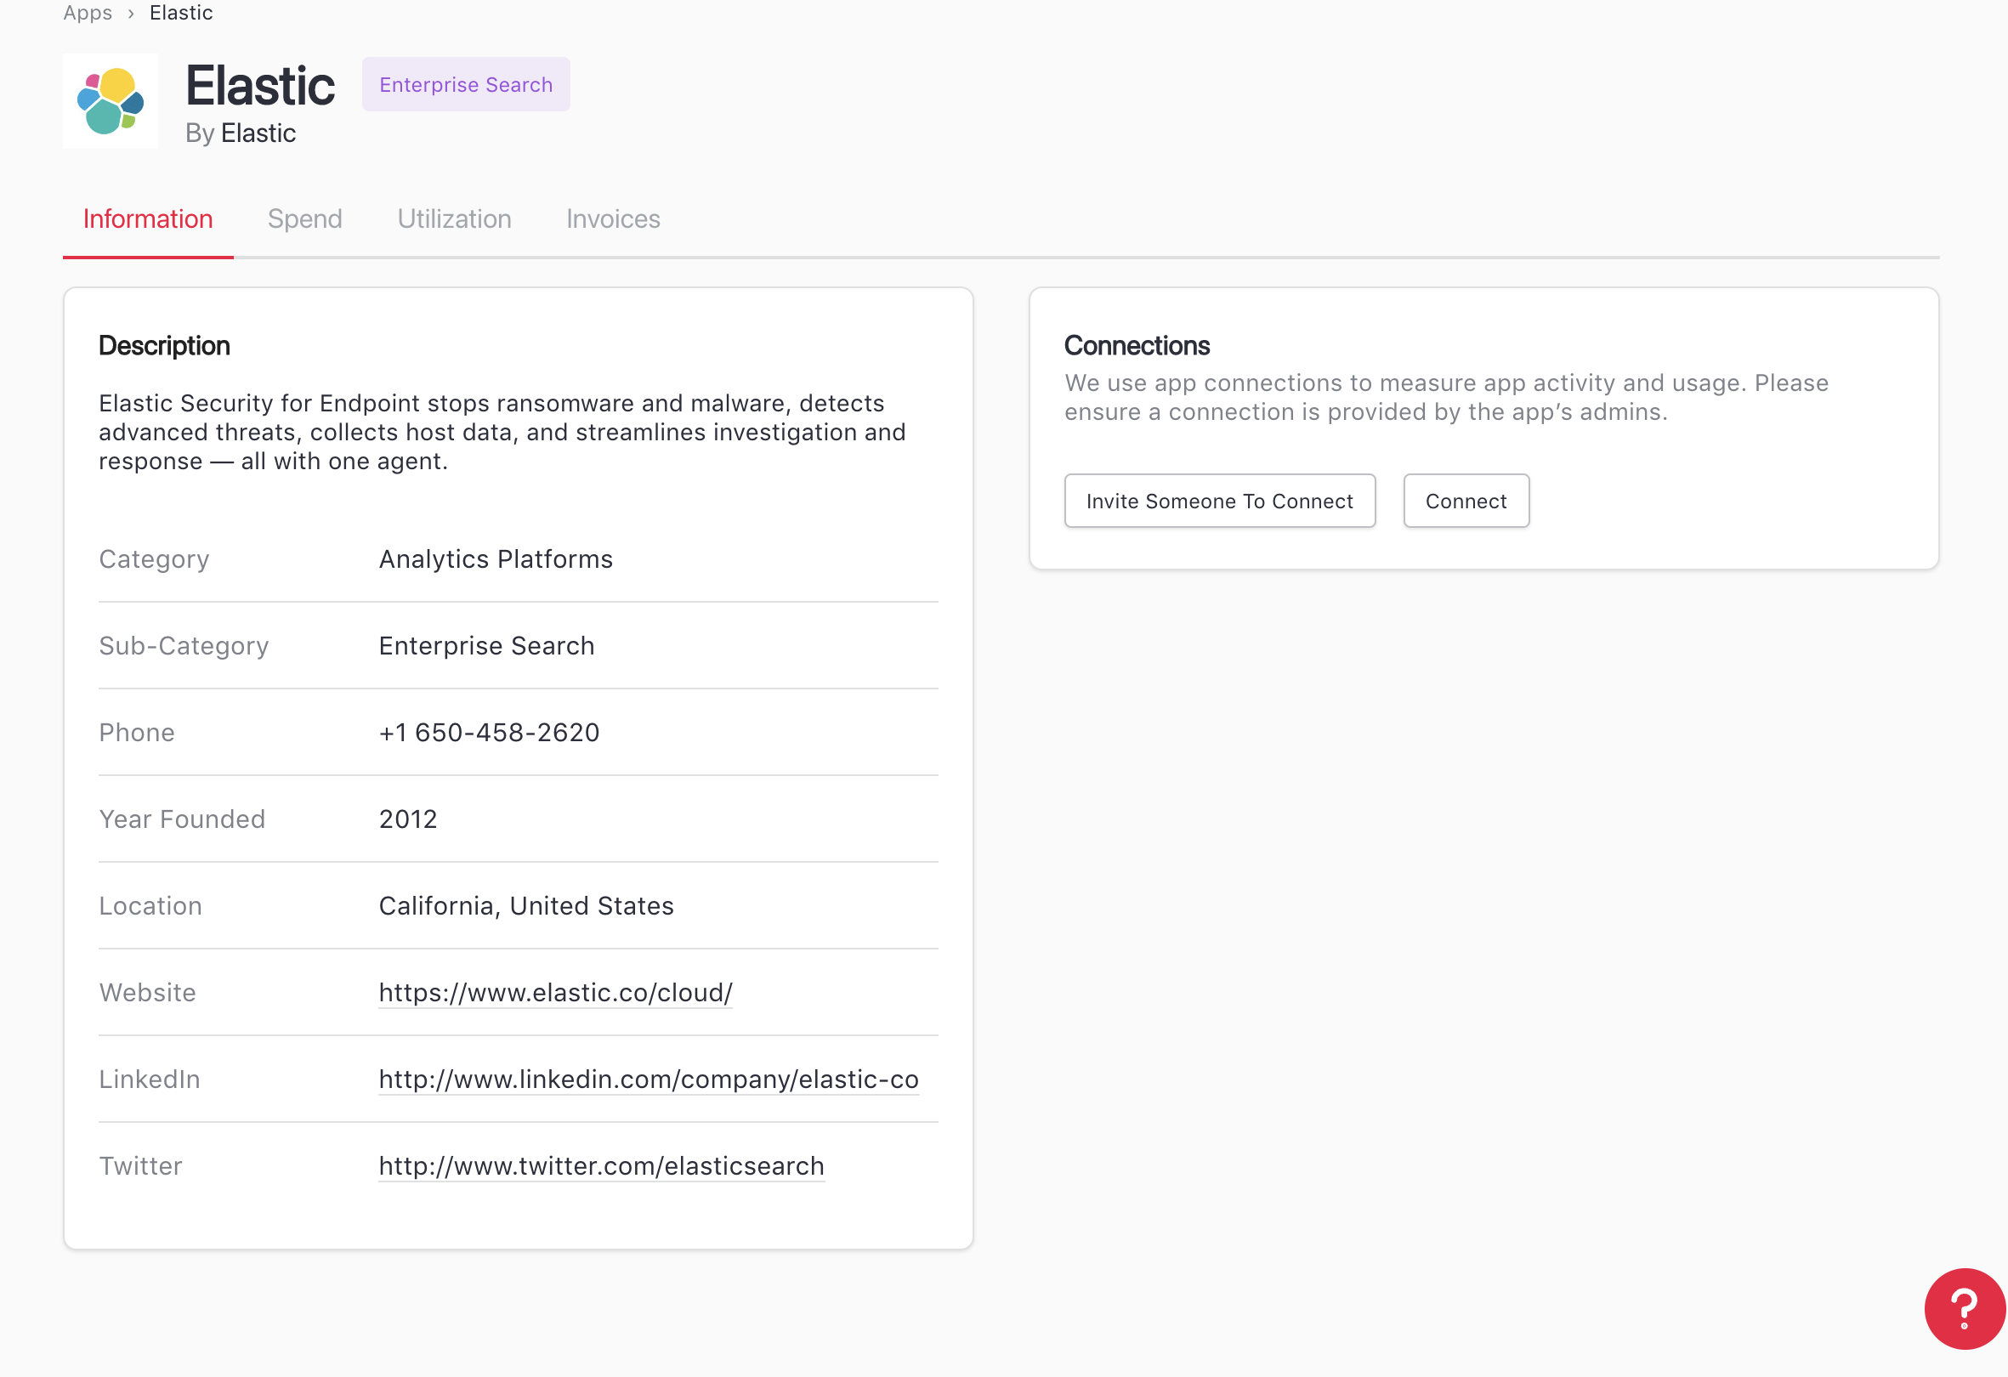Click the Enterprise Search tag badge
2008x1377 pixels.
[466, 85]
